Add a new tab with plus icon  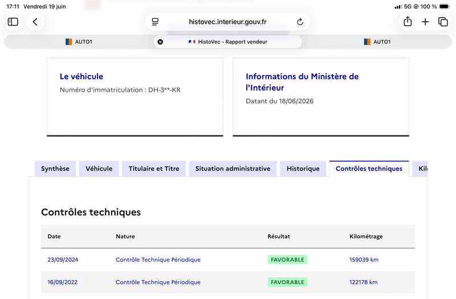(425, 22)
